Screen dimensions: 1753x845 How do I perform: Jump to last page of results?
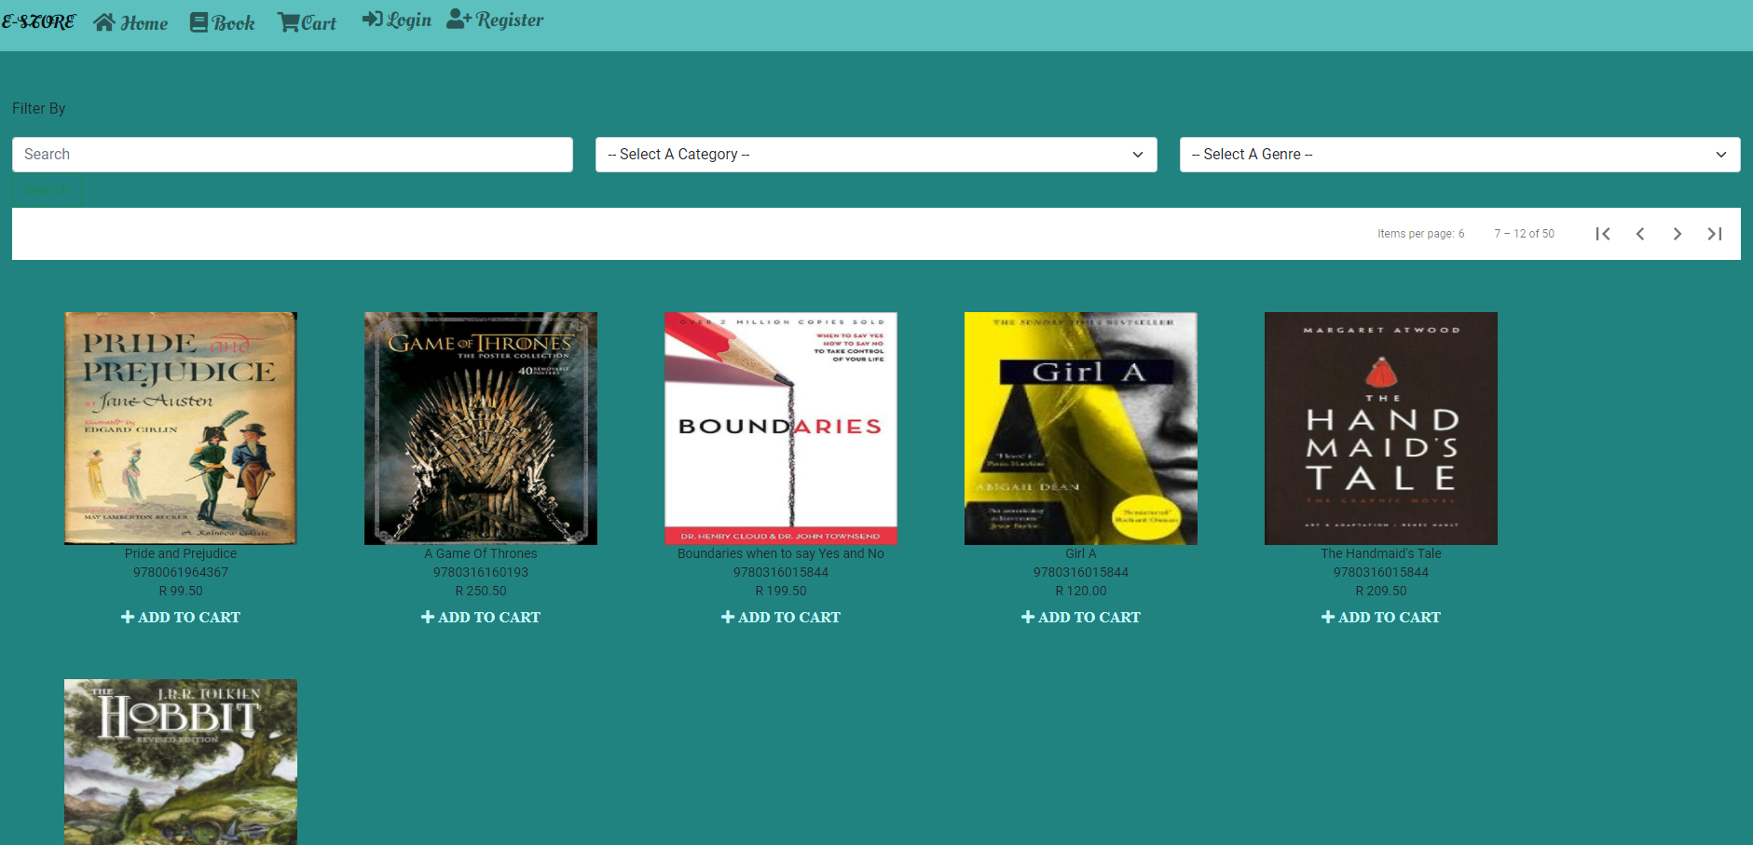[1714, 234]
